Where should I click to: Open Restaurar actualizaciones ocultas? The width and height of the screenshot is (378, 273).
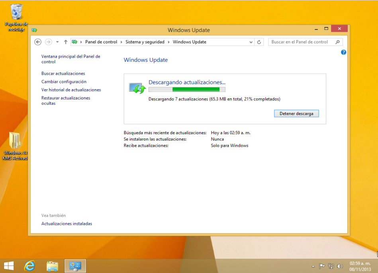click(x=66, y=100)
